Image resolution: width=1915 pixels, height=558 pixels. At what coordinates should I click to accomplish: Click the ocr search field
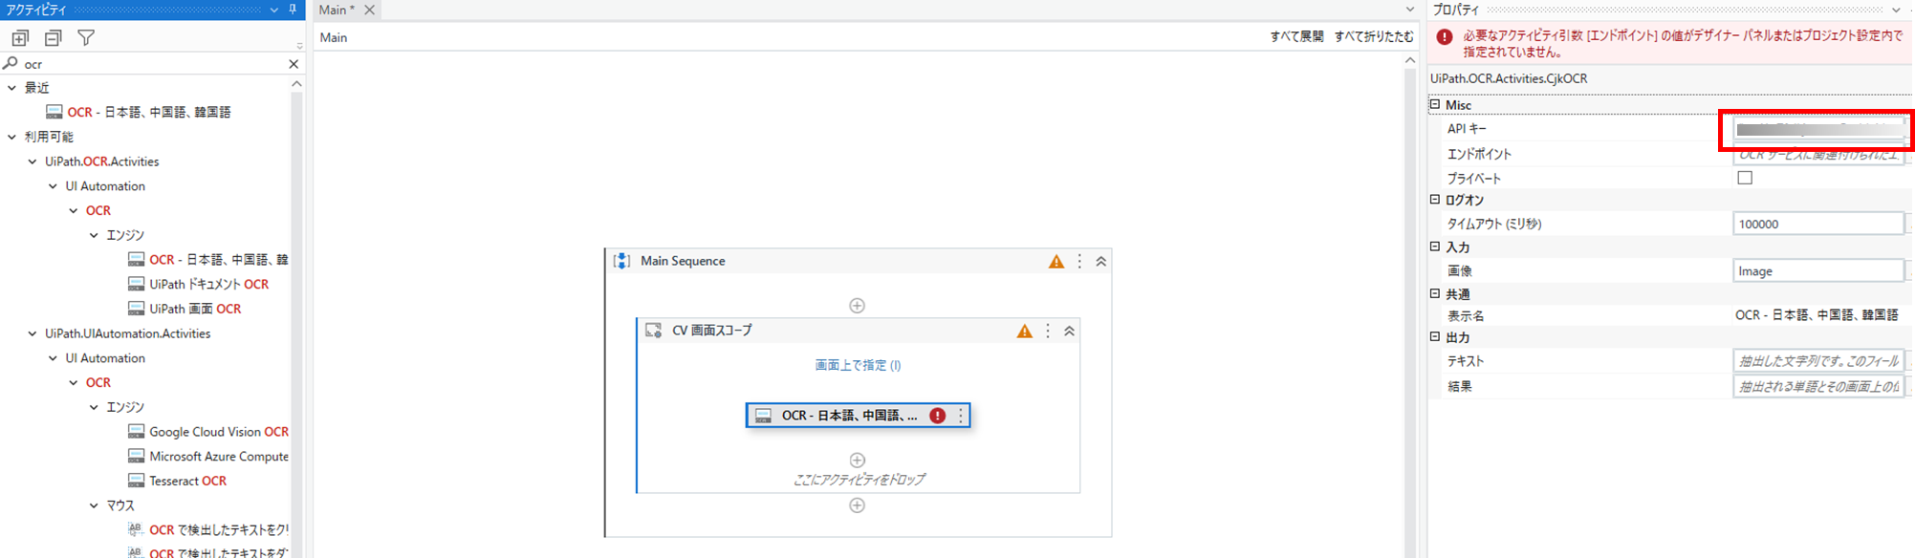click(153, 64)
